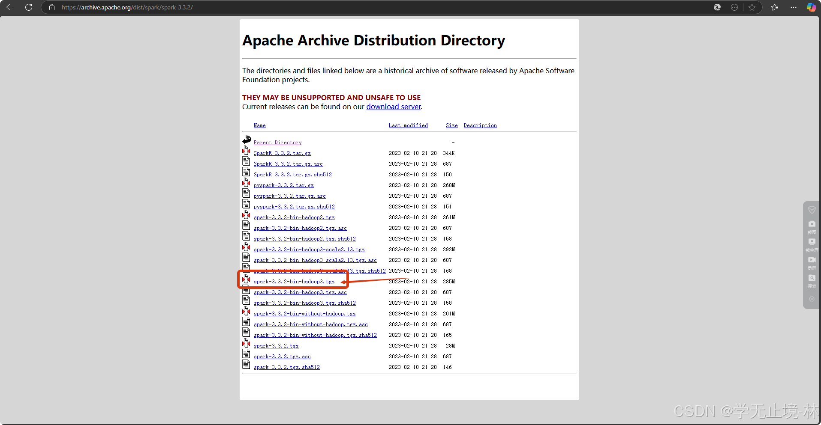Download spark-3.3.2-bin-hadoop2.tgz

[x=294, y=217]
